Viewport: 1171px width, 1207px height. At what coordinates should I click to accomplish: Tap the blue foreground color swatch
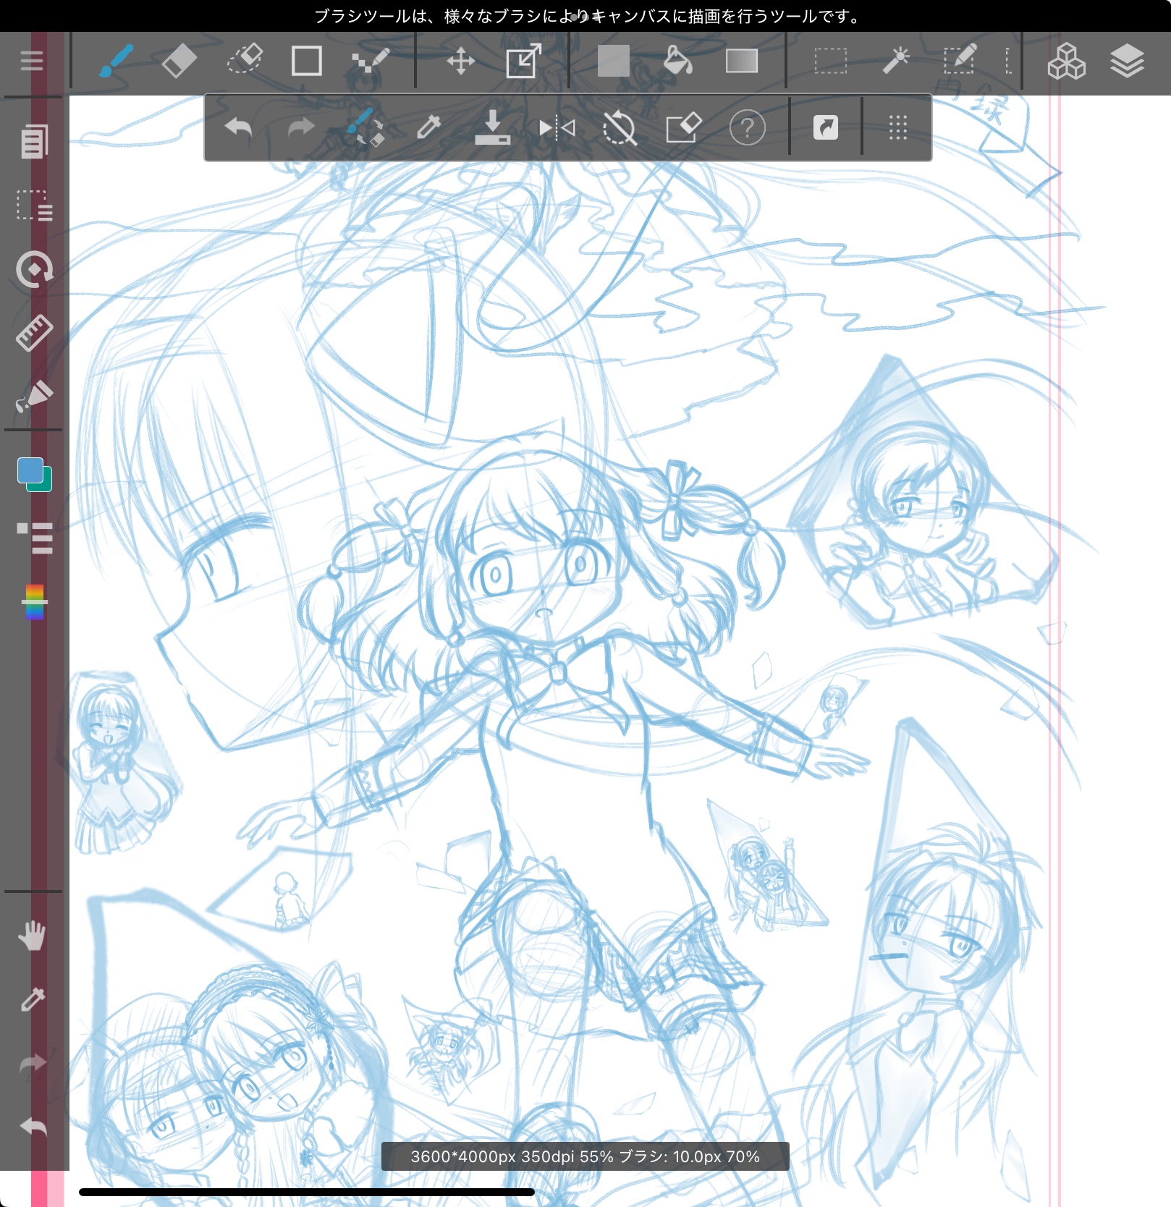(x=30, y=470)
